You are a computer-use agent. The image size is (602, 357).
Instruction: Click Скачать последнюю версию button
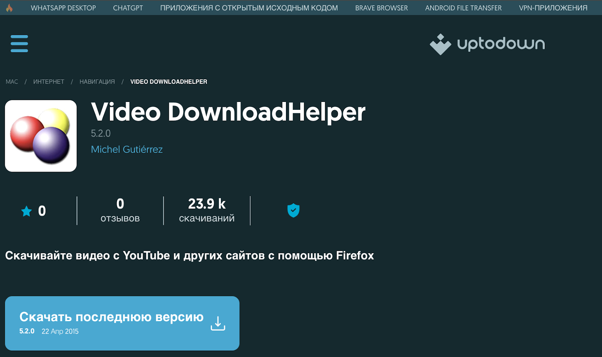click(122, 323)
